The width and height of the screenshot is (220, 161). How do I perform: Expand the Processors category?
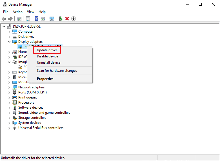coord(9,102)
